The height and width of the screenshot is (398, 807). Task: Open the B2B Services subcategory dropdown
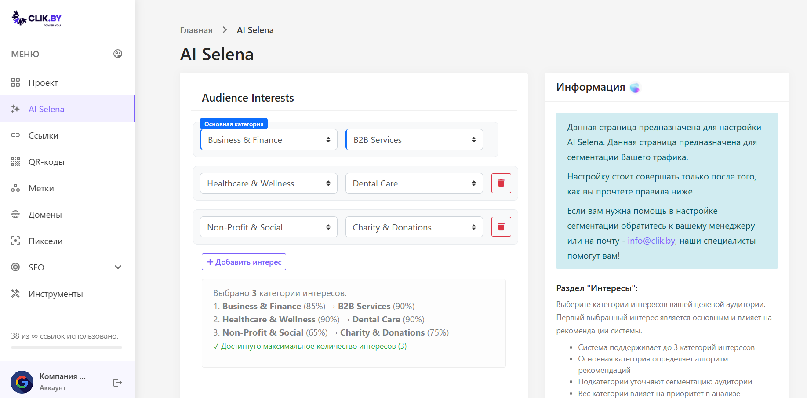click(x=414, y=140)
